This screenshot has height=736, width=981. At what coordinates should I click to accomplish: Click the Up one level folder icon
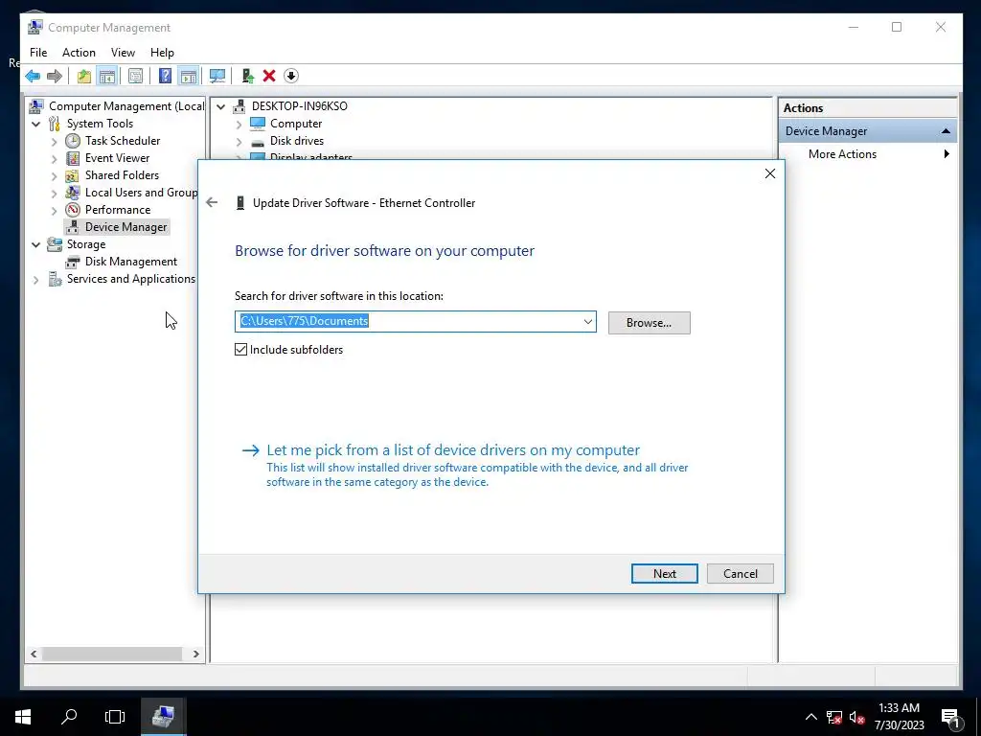coord(84,77)
